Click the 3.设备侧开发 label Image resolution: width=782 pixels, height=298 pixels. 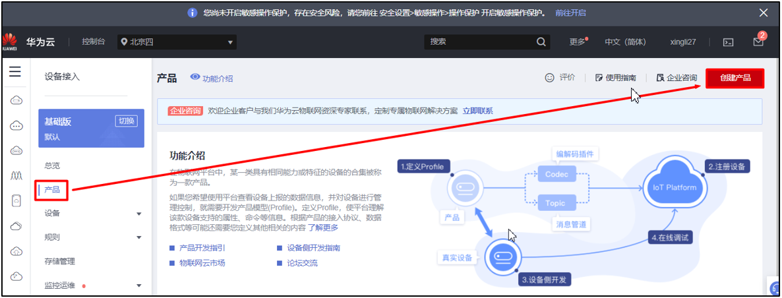point(545,280)
